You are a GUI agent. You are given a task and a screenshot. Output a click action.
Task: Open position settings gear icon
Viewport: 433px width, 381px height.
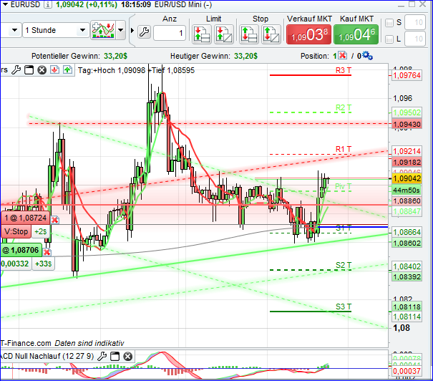366,55
